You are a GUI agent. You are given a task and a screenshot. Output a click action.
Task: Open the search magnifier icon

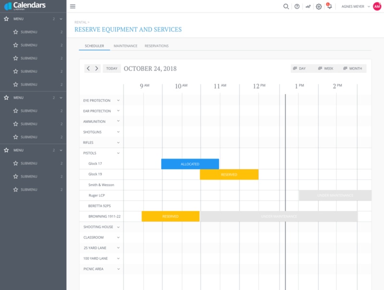[x=286, y=7]
